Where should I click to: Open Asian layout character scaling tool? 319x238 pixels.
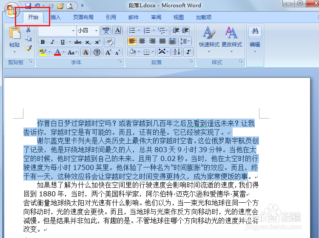(x=163, y=52)
